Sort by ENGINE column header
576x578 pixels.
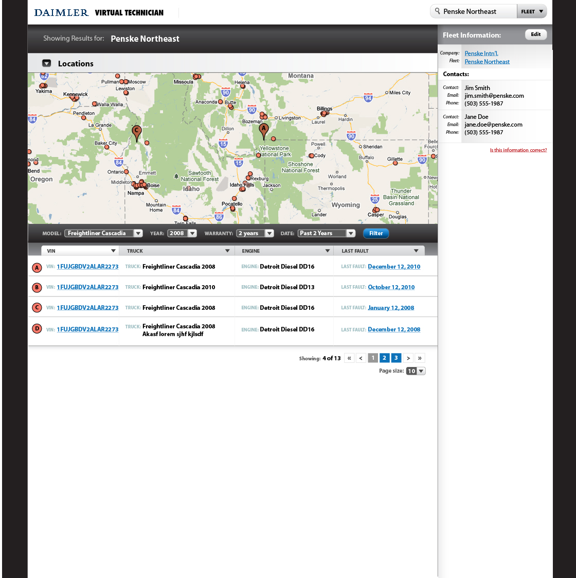coord(284,251)
